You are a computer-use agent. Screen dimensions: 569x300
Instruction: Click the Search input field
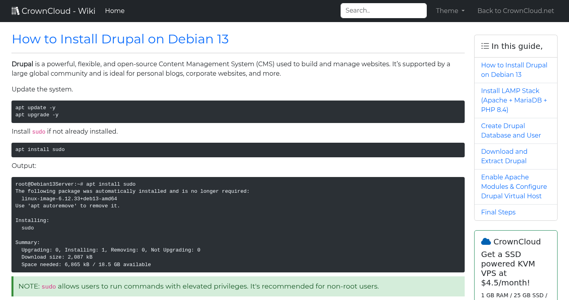coord(383,11)
